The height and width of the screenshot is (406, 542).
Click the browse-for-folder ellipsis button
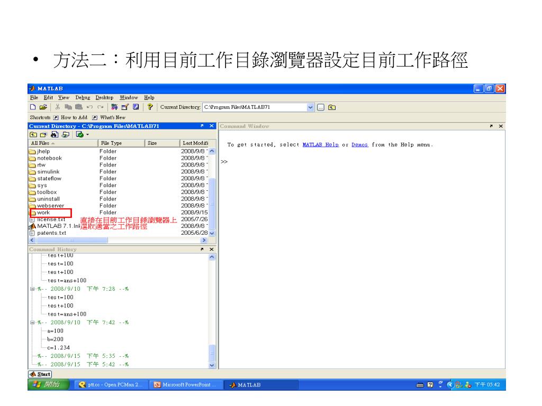pyautogui.click(x=321, y=107)
